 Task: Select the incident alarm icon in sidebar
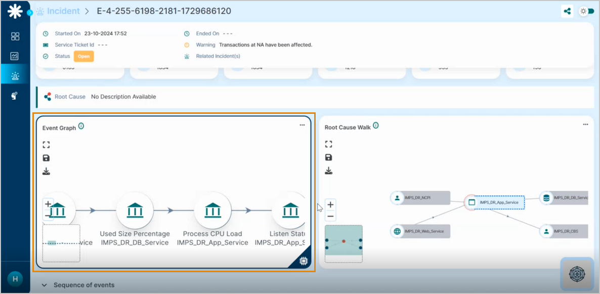(15, 76)
